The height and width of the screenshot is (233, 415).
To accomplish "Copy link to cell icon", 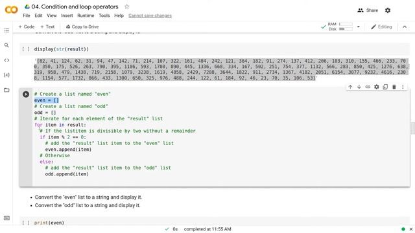I will (368, 87).
